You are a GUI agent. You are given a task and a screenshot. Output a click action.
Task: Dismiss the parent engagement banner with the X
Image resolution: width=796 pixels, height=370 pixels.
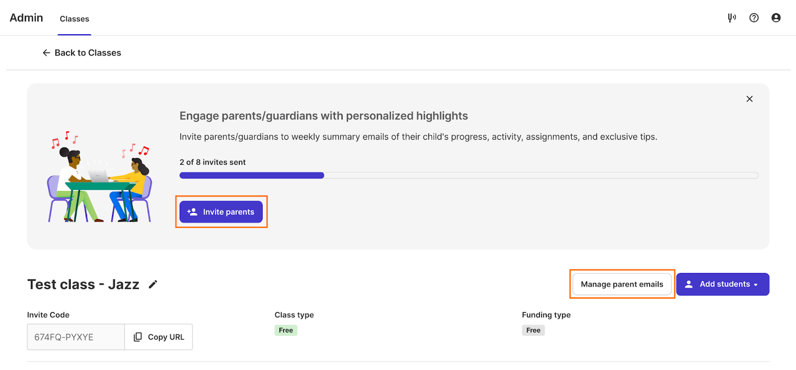pos(749,99)
